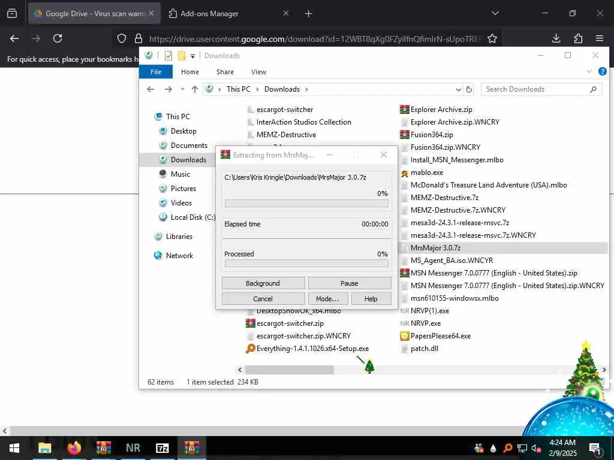Click the top extraction progress bar

tap(306, 204)
